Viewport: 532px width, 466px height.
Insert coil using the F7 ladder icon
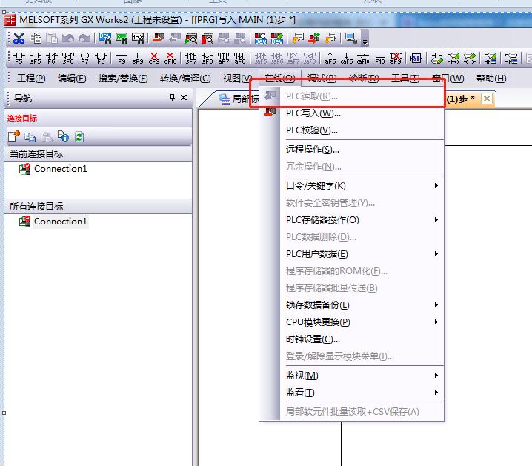tap(84, 58)
